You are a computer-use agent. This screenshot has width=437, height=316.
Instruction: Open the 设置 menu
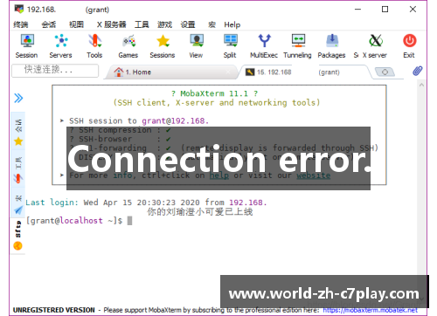(x=188, y=24)
